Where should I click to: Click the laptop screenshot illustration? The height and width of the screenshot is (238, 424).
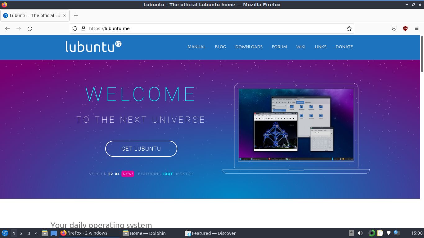[296, 128]
